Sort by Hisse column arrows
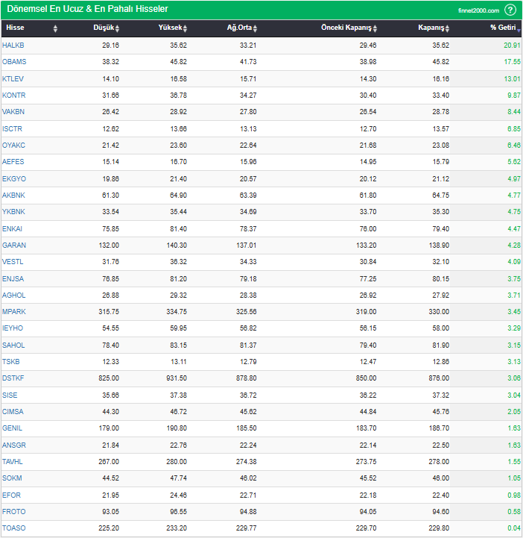The height and width of the screenshot is (538, 523). coord(55,28)
